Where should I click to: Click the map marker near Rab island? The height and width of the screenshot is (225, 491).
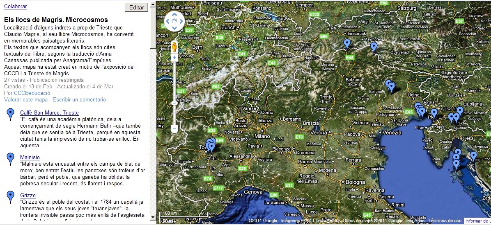tap(473, 156)
